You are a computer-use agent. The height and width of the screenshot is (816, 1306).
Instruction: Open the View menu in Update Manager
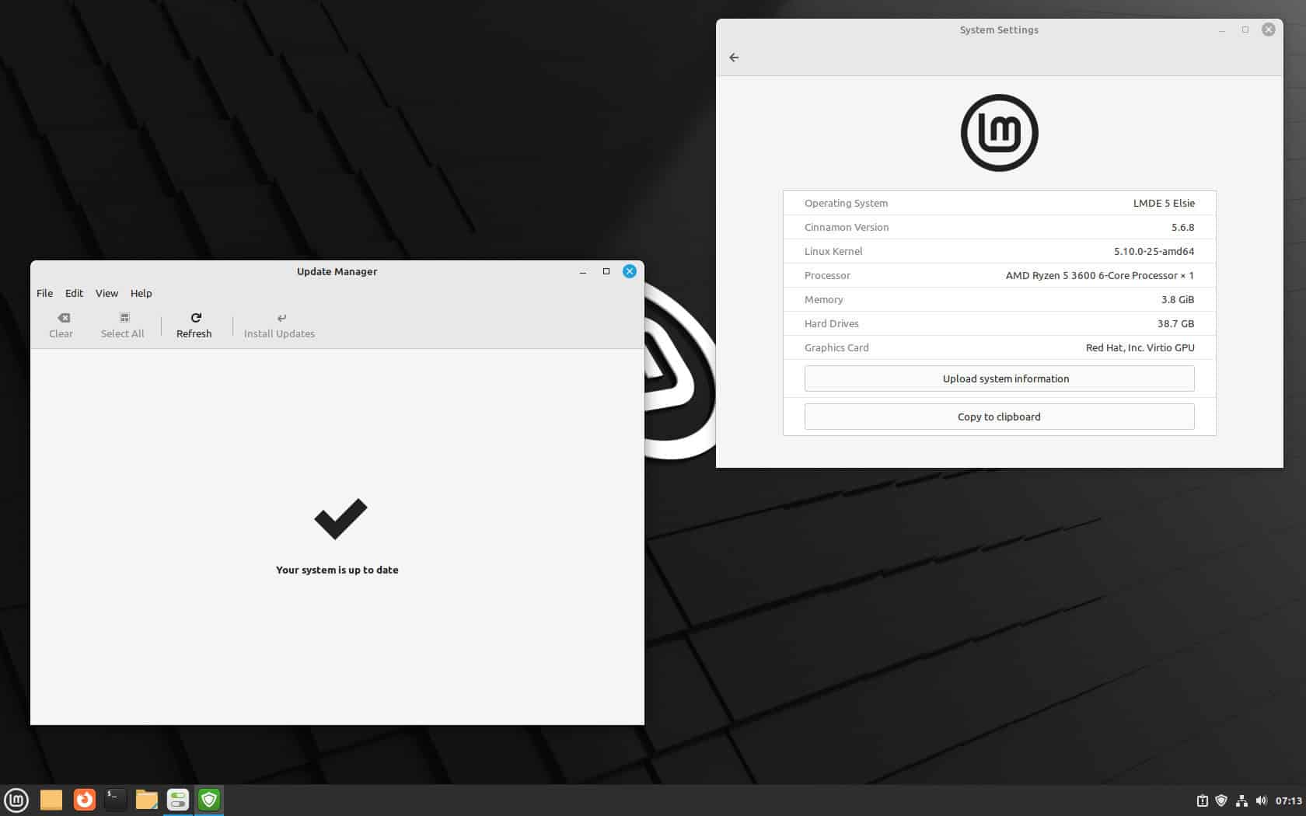pos(107,293)
